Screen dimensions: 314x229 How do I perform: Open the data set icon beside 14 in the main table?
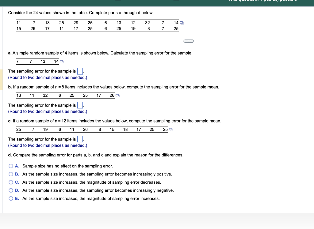(x=182, y=23)
